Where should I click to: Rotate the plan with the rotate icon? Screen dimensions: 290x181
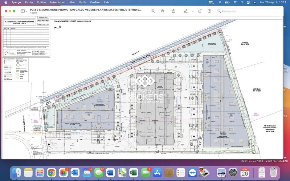point(200,11)
